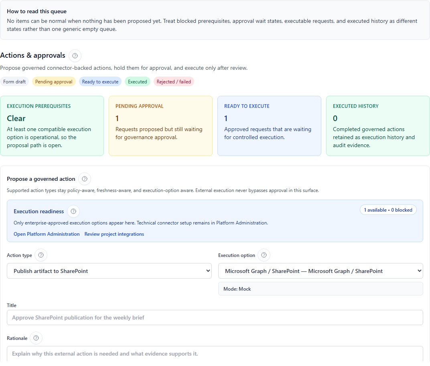Click the Rationale help icon
Image resolution: width=430 pixels, height=366 pixels.
coord(36,338)
